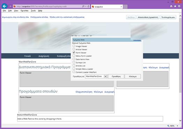Check the Content Loader WebPart checkbox
Image resolution: width=183 pixels, height=129 pixels.
pos(74,72)
